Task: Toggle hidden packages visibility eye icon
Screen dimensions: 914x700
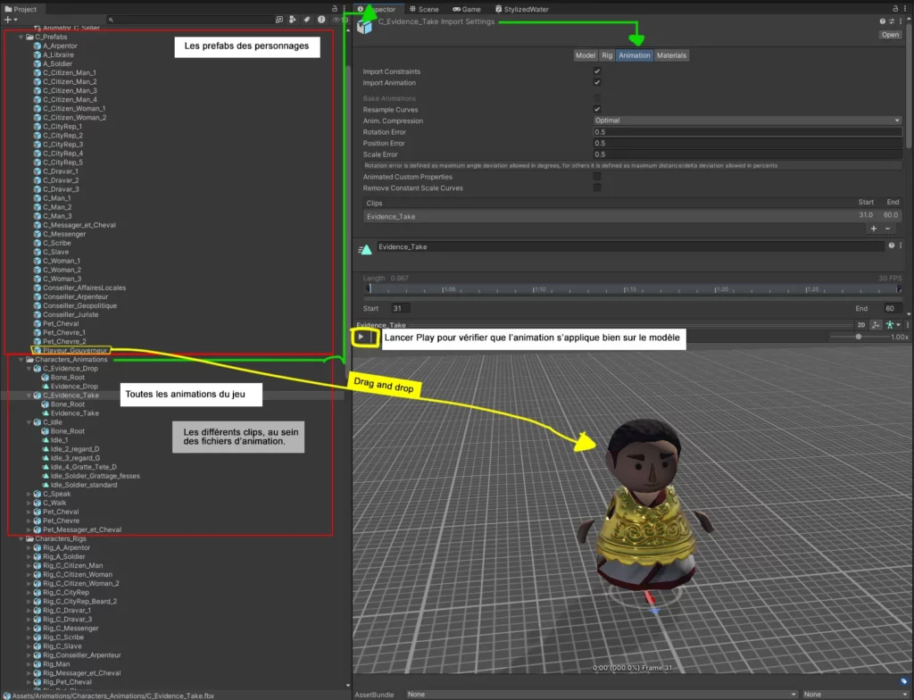Action: 338,20
